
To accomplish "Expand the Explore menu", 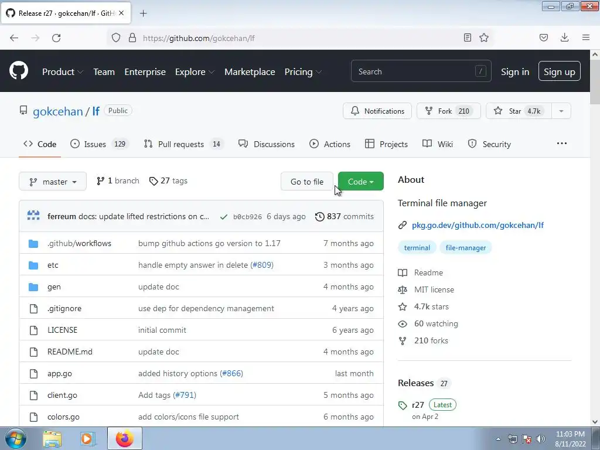I will click(195, 71).
